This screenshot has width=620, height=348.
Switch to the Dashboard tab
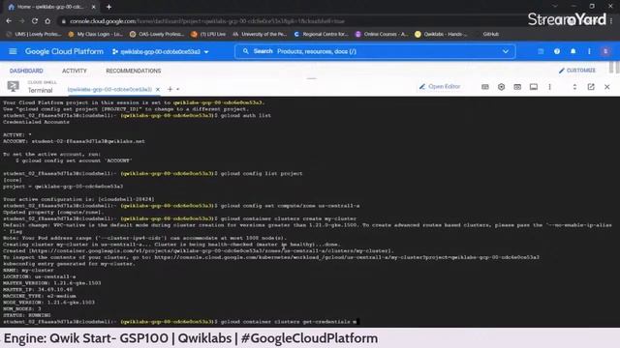(x=26, y=71)
